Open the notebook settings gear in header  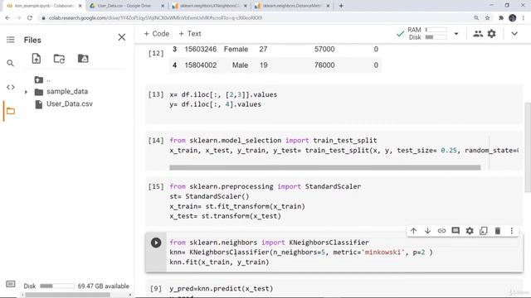click(x=491, y=34)
